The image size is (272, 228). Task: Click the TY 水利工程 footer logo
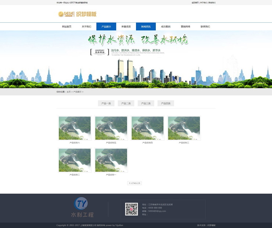82,207
